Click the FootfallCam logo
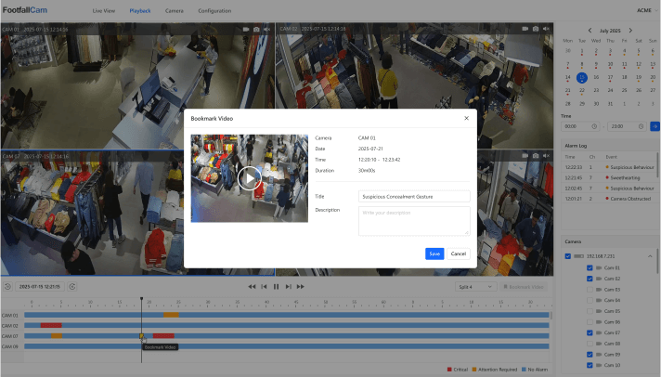Viewport: 661px width, 377px height. [25, 10]
